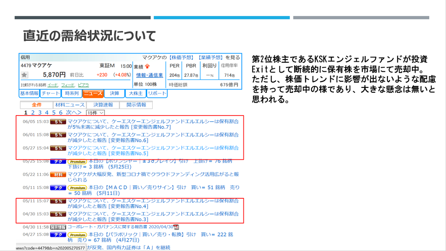Screen dimensions: 446x251
Task: Click the 5% badge on the 04/30 15:03 row
Action: pyautogui.click(x=58, y=214)
